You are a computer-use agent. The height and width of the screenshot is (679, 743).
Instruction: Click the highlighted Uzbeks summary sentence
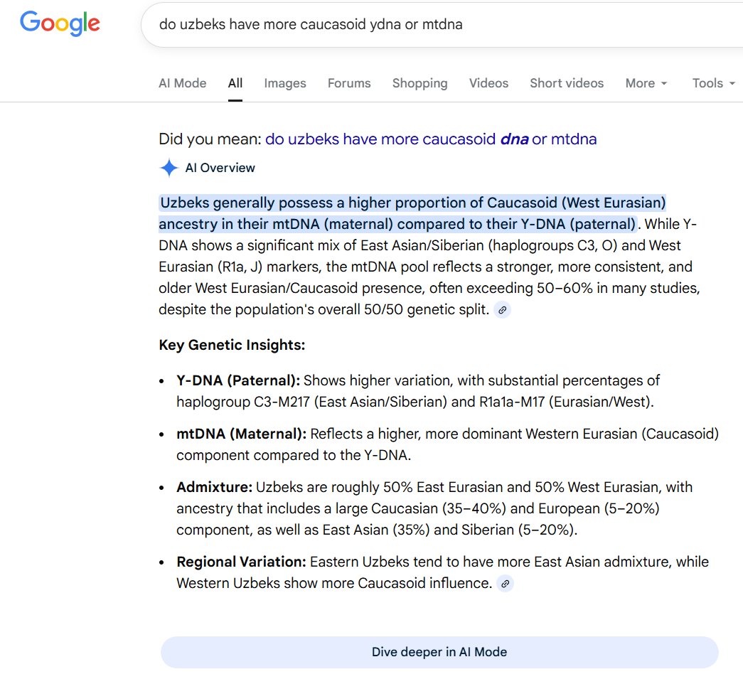(x=412, y=213)
